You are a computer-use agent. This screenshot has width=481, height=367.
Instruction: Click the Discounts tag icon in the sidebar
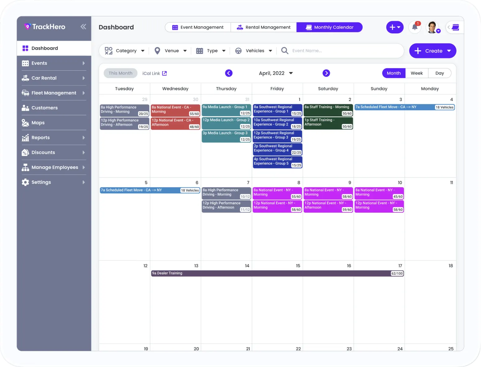tap(25, 152)
